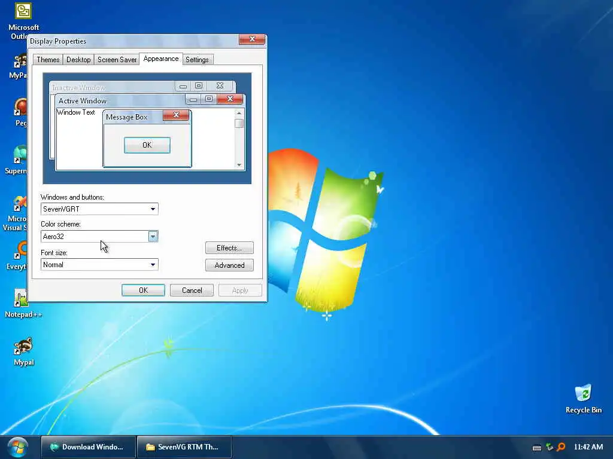Viewport: 613px width, 459px height.
Task: Close the Display Properties window
Action: [x=252, y=39]
